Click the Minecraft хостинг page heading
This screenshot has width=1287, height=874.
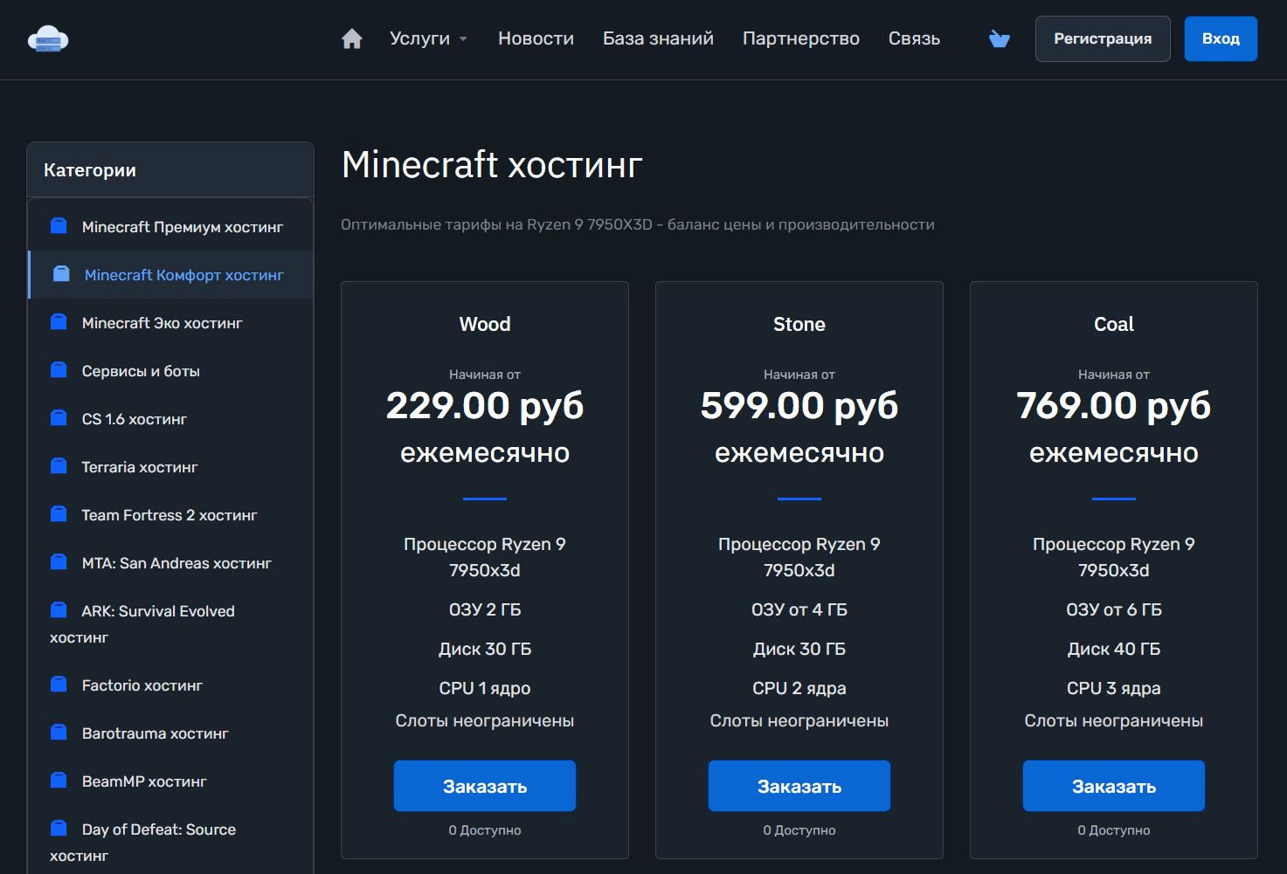pyautogui.click(x=492, y=164)
